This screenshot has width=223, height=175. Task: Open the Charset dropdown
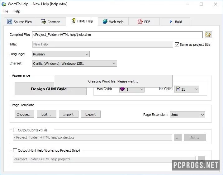pyautogui.click(x=74, y=64)
